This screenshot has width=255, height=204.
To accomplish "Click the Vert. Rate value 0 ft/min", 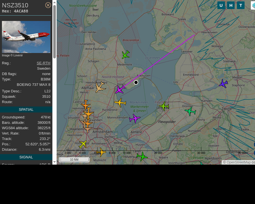I will tap(45, 133).
